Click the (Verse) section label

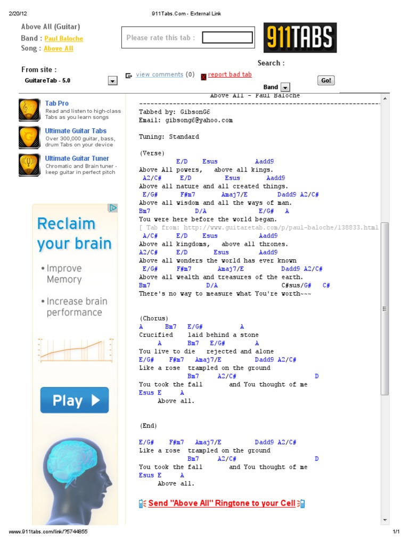click(x=152, y=153)
